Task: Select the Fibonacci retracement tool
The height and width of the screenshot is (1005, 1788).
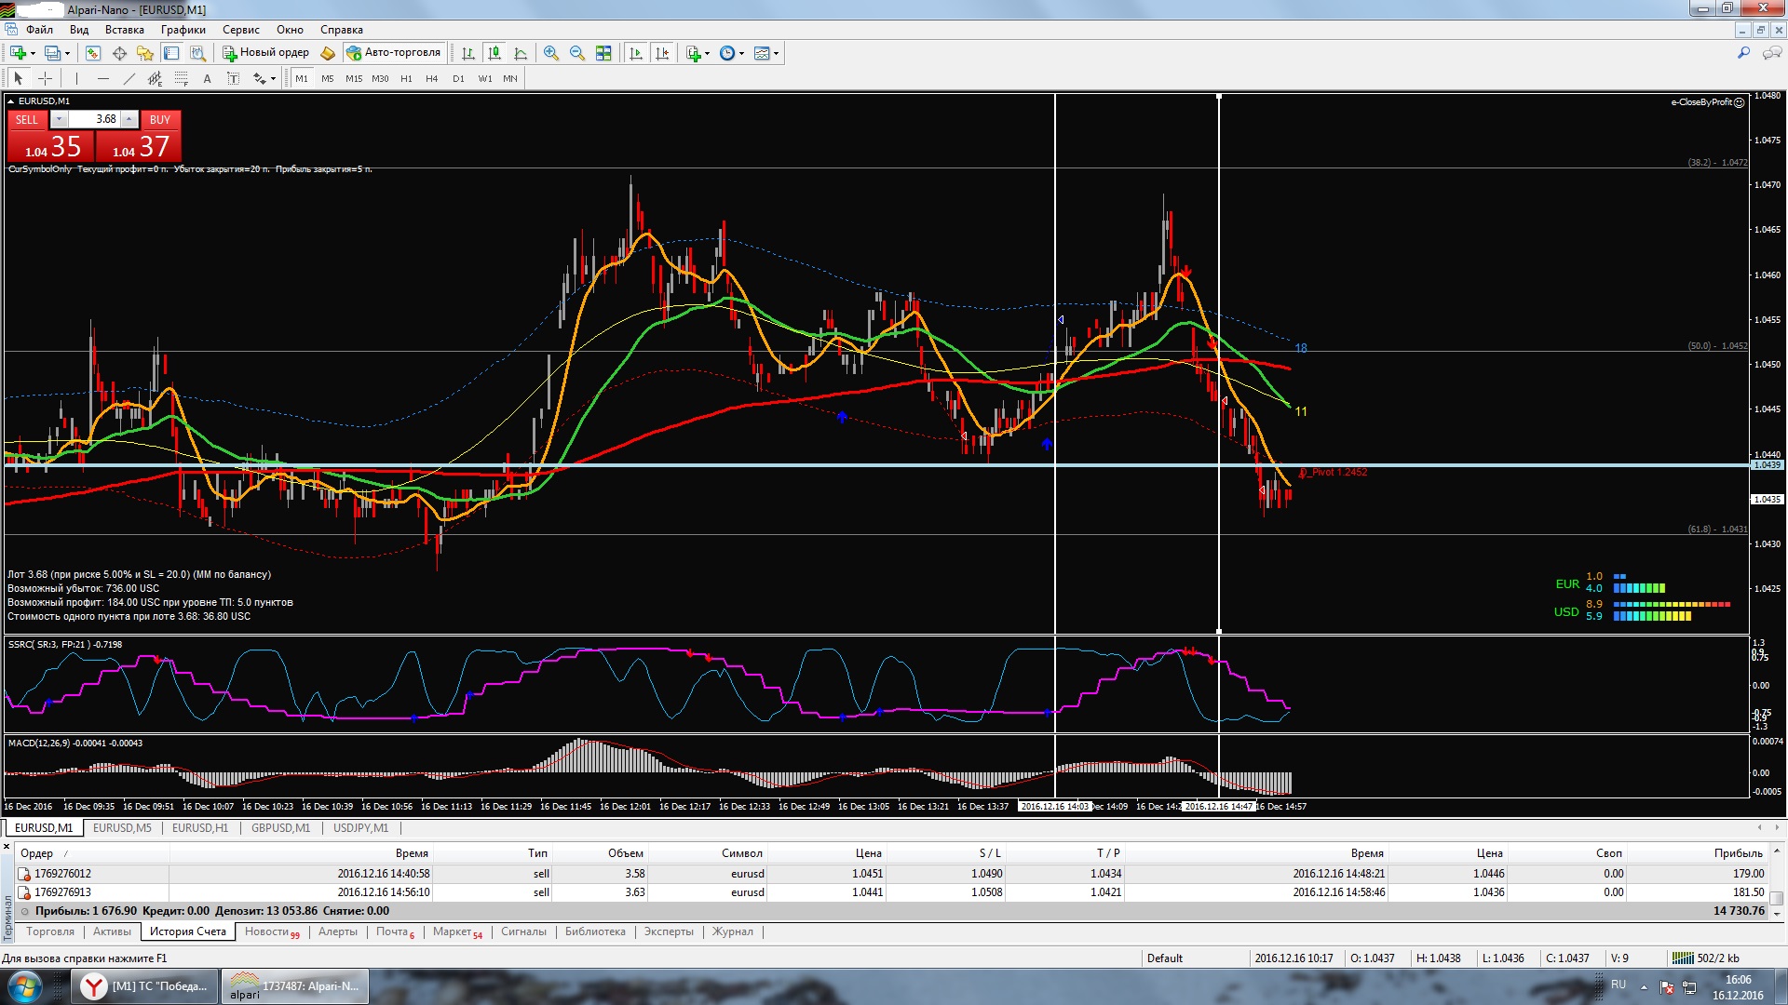Action: tap(182, 78)
